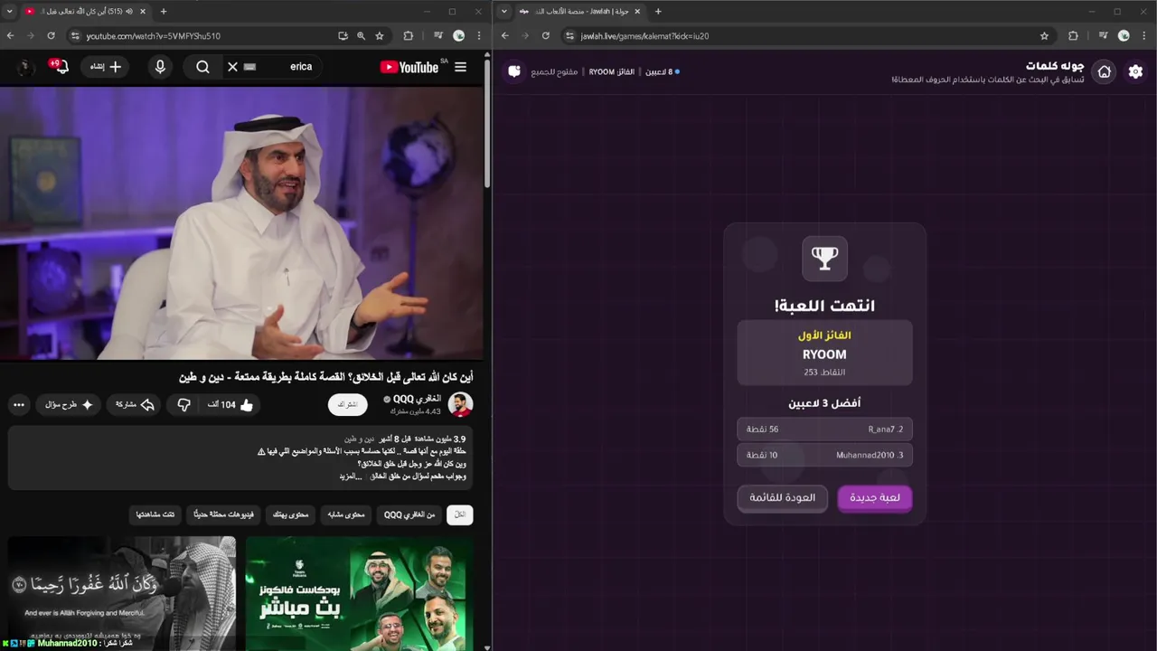Select the تمّت مشاهدتها filter chip
This screenshot has width=1157, height=651.
(x=155, y=514)
